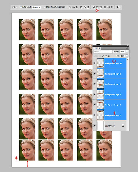Open the Fill slider arrow
The image size is (138, 172).
click(x=127, y=56)
